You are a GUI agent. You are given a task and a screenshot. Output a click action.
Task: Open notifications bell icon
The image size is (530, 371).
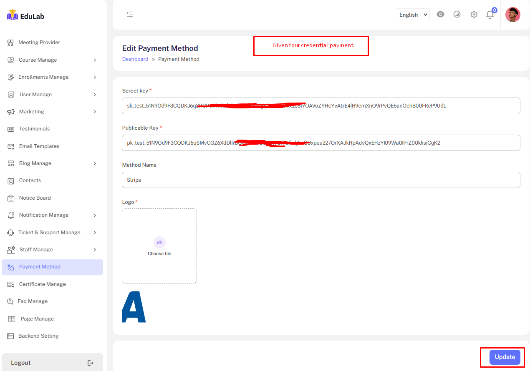click(x=490, y=15)
